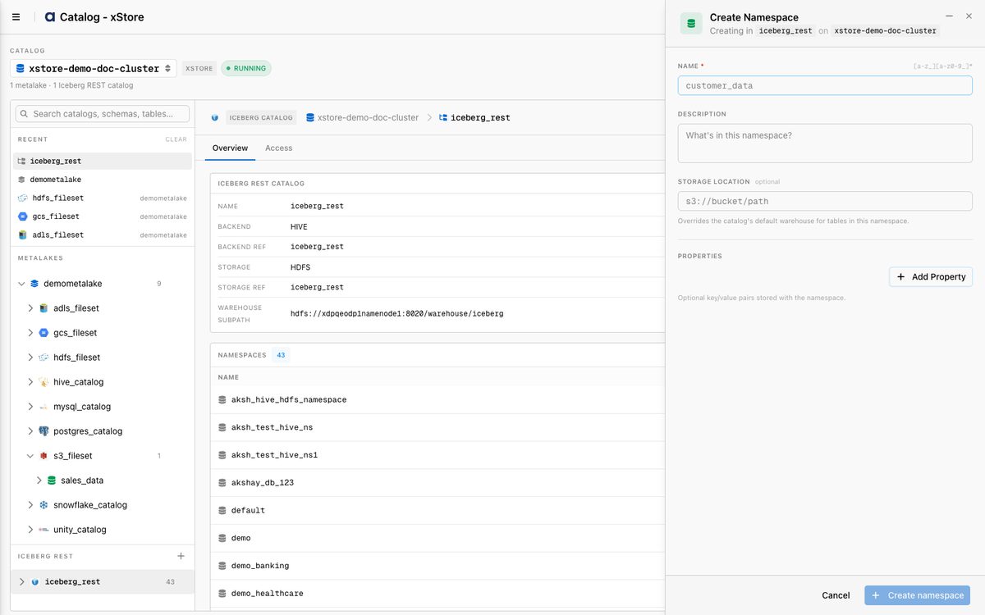The width and height of the screenshot is (985, 615).
Task: Open the xstore-demo-doc-cluster catalog dropdown
Action: [94, 69]
